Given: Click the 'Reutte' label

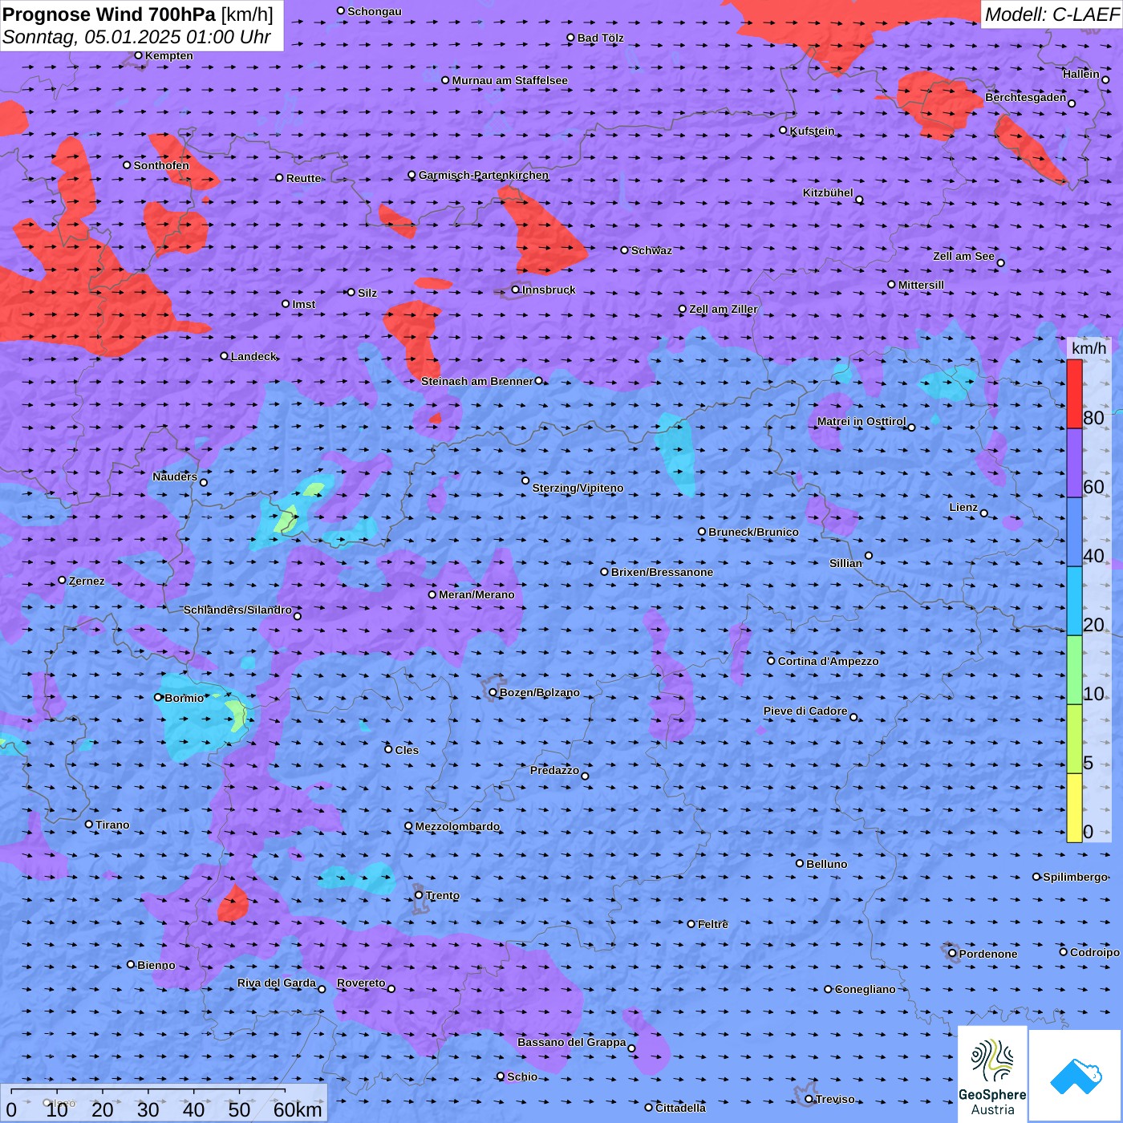Looking at the screenshot, I should point(303,178).
